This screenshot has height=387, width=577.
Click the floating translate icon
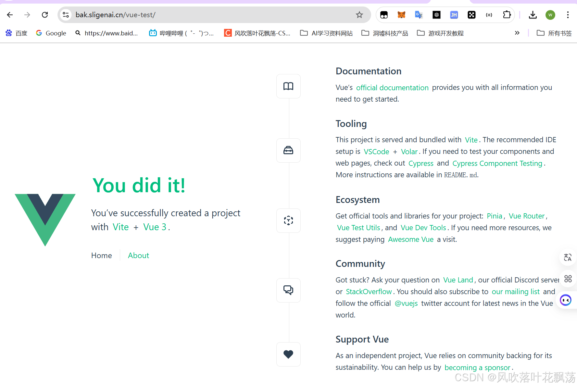coord(568,257)
